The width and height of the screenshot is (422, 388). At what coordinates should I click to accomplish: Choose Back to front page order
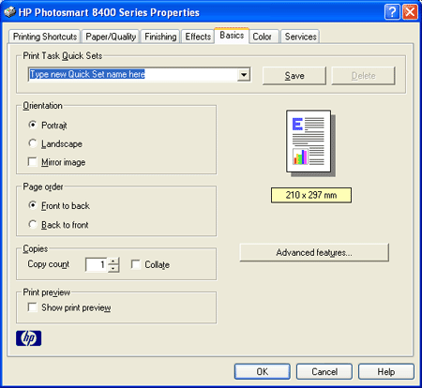(x=33, y=224)
